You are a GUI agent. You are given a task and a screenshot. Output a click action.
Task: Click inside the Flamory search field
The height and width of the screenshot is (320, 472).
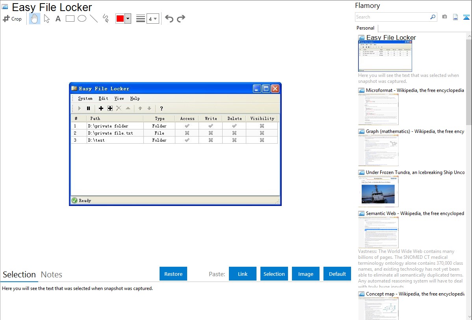tap(392, 17)
